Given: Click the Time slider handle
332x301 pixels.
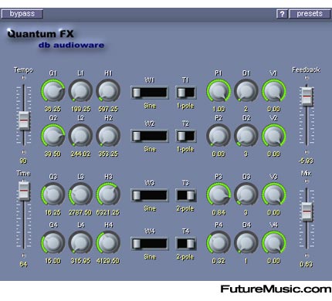Looking at the screenshot, I should coord(24,191).
